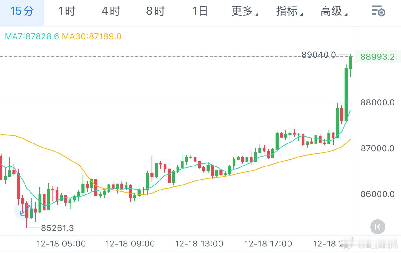Image resolution: width=401 pixels, height=253 pixels.
Task: Switch to the 4时 timeframe
Action: 111,11
